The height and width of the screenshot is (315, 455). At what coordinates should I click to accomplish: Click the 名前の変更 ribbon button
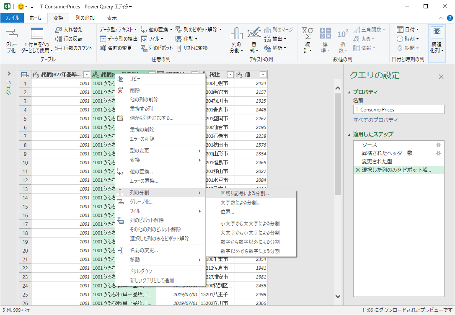[x=116, y=48]
